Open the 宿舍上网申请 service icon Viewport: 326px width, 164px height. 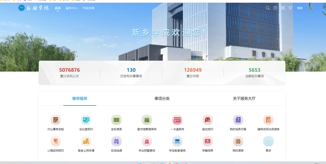[x=86, y=141]
